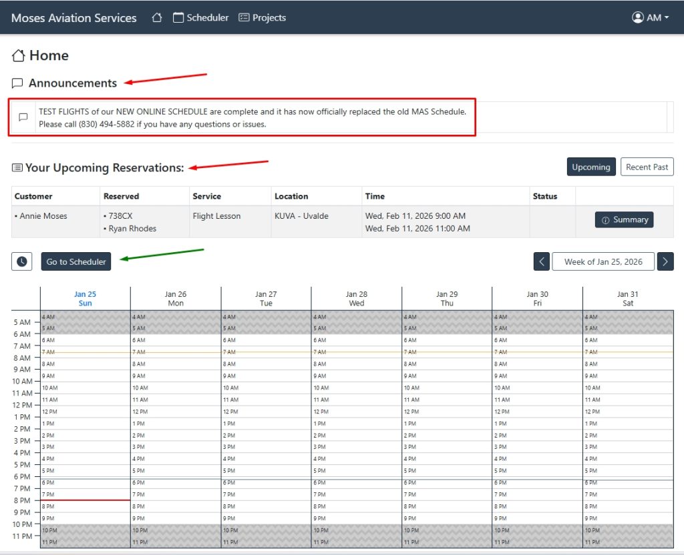Click the Jan 28 Wed column header

(356, 299)
